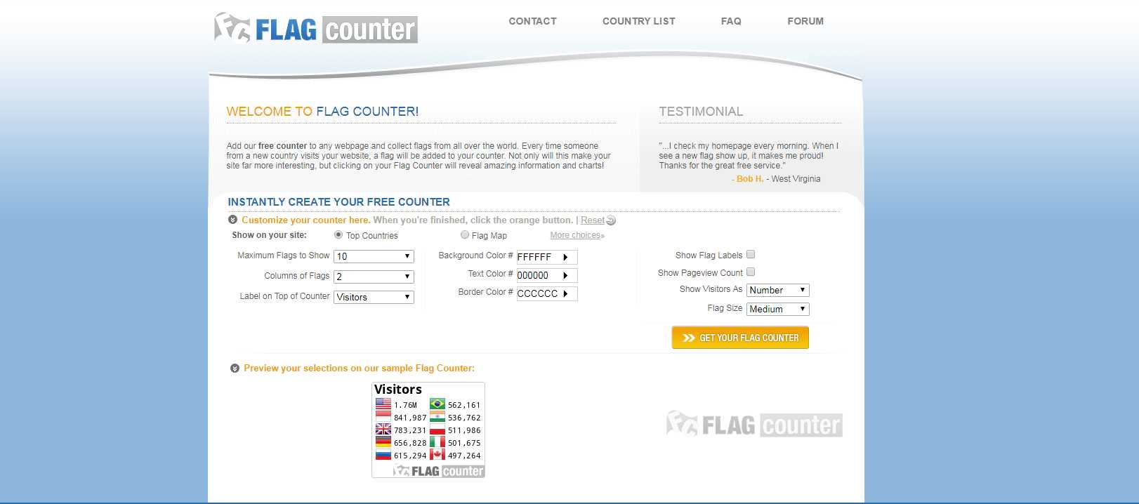Screen dimensions: 1139x504
Task: Open the FORUM link in the navigation
Action: coord(805,21)
